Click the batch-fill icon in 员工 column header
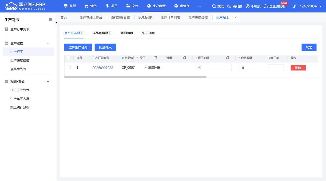Image resolution: width=326 pixels, height=181 pixels. [x=155, y=58]
